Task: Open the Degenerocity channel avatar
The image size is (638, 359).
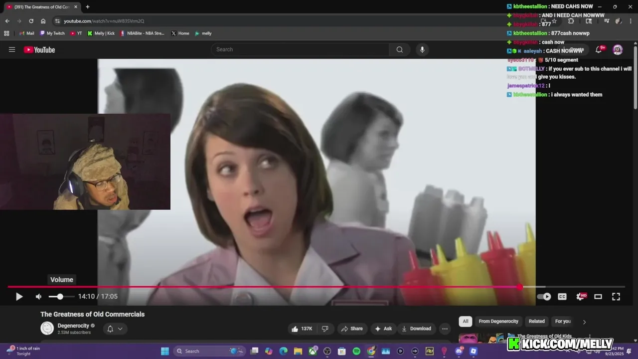Action: (47, 328)
